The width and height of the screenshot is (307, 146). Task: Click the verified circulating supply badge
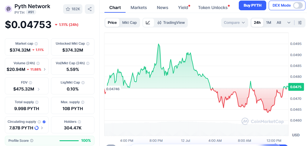click(x=44, y=122)
